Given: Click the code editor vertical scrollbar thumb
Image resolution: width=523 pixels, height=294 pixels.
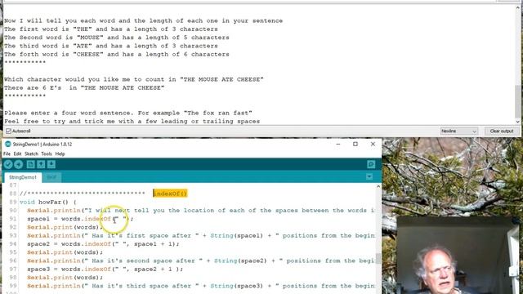Looking at the screenshot, I should [378, 258].
